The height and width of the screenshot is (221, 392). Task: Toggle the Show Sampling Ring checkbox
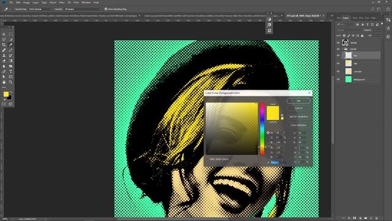coord(106,9)
